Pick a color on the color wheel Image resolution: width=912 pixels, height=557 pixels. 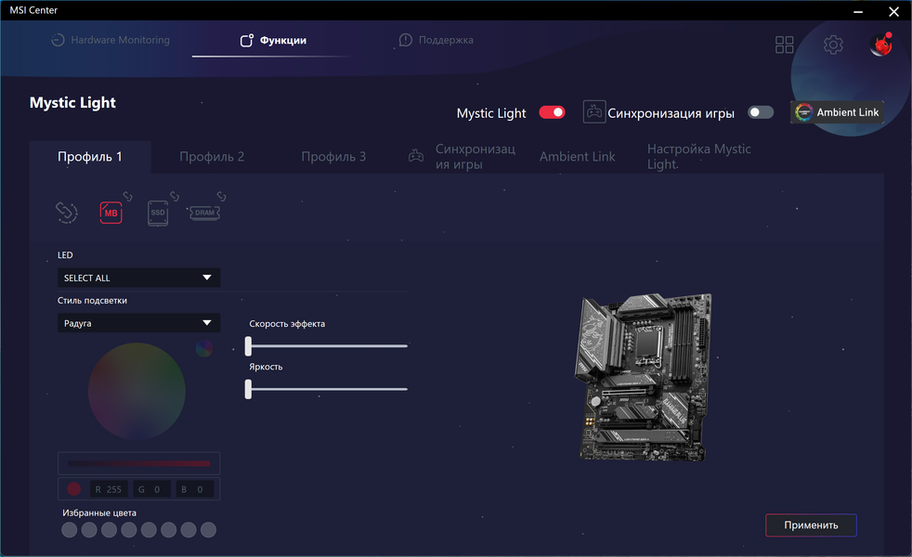click(137, 392)
